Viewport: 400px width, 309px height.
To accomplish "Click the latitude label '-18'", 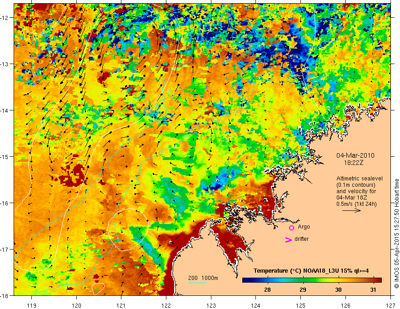I will pyautogui.click(x=5, y=296).
